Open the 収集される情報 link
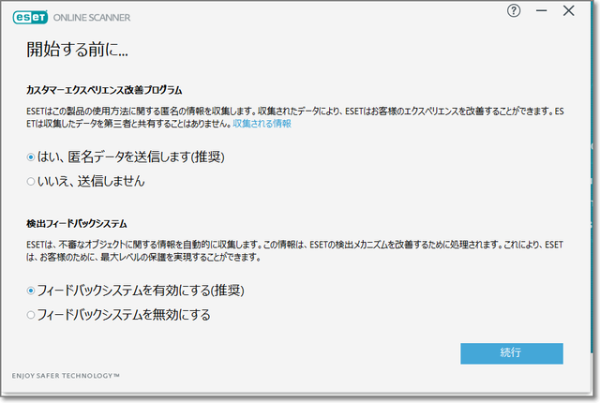The height and width of the screenshot is (403, 600). pos(262,124)
